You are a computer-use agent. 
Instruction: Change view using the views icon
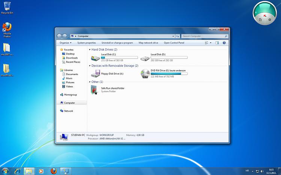(206, 43)
